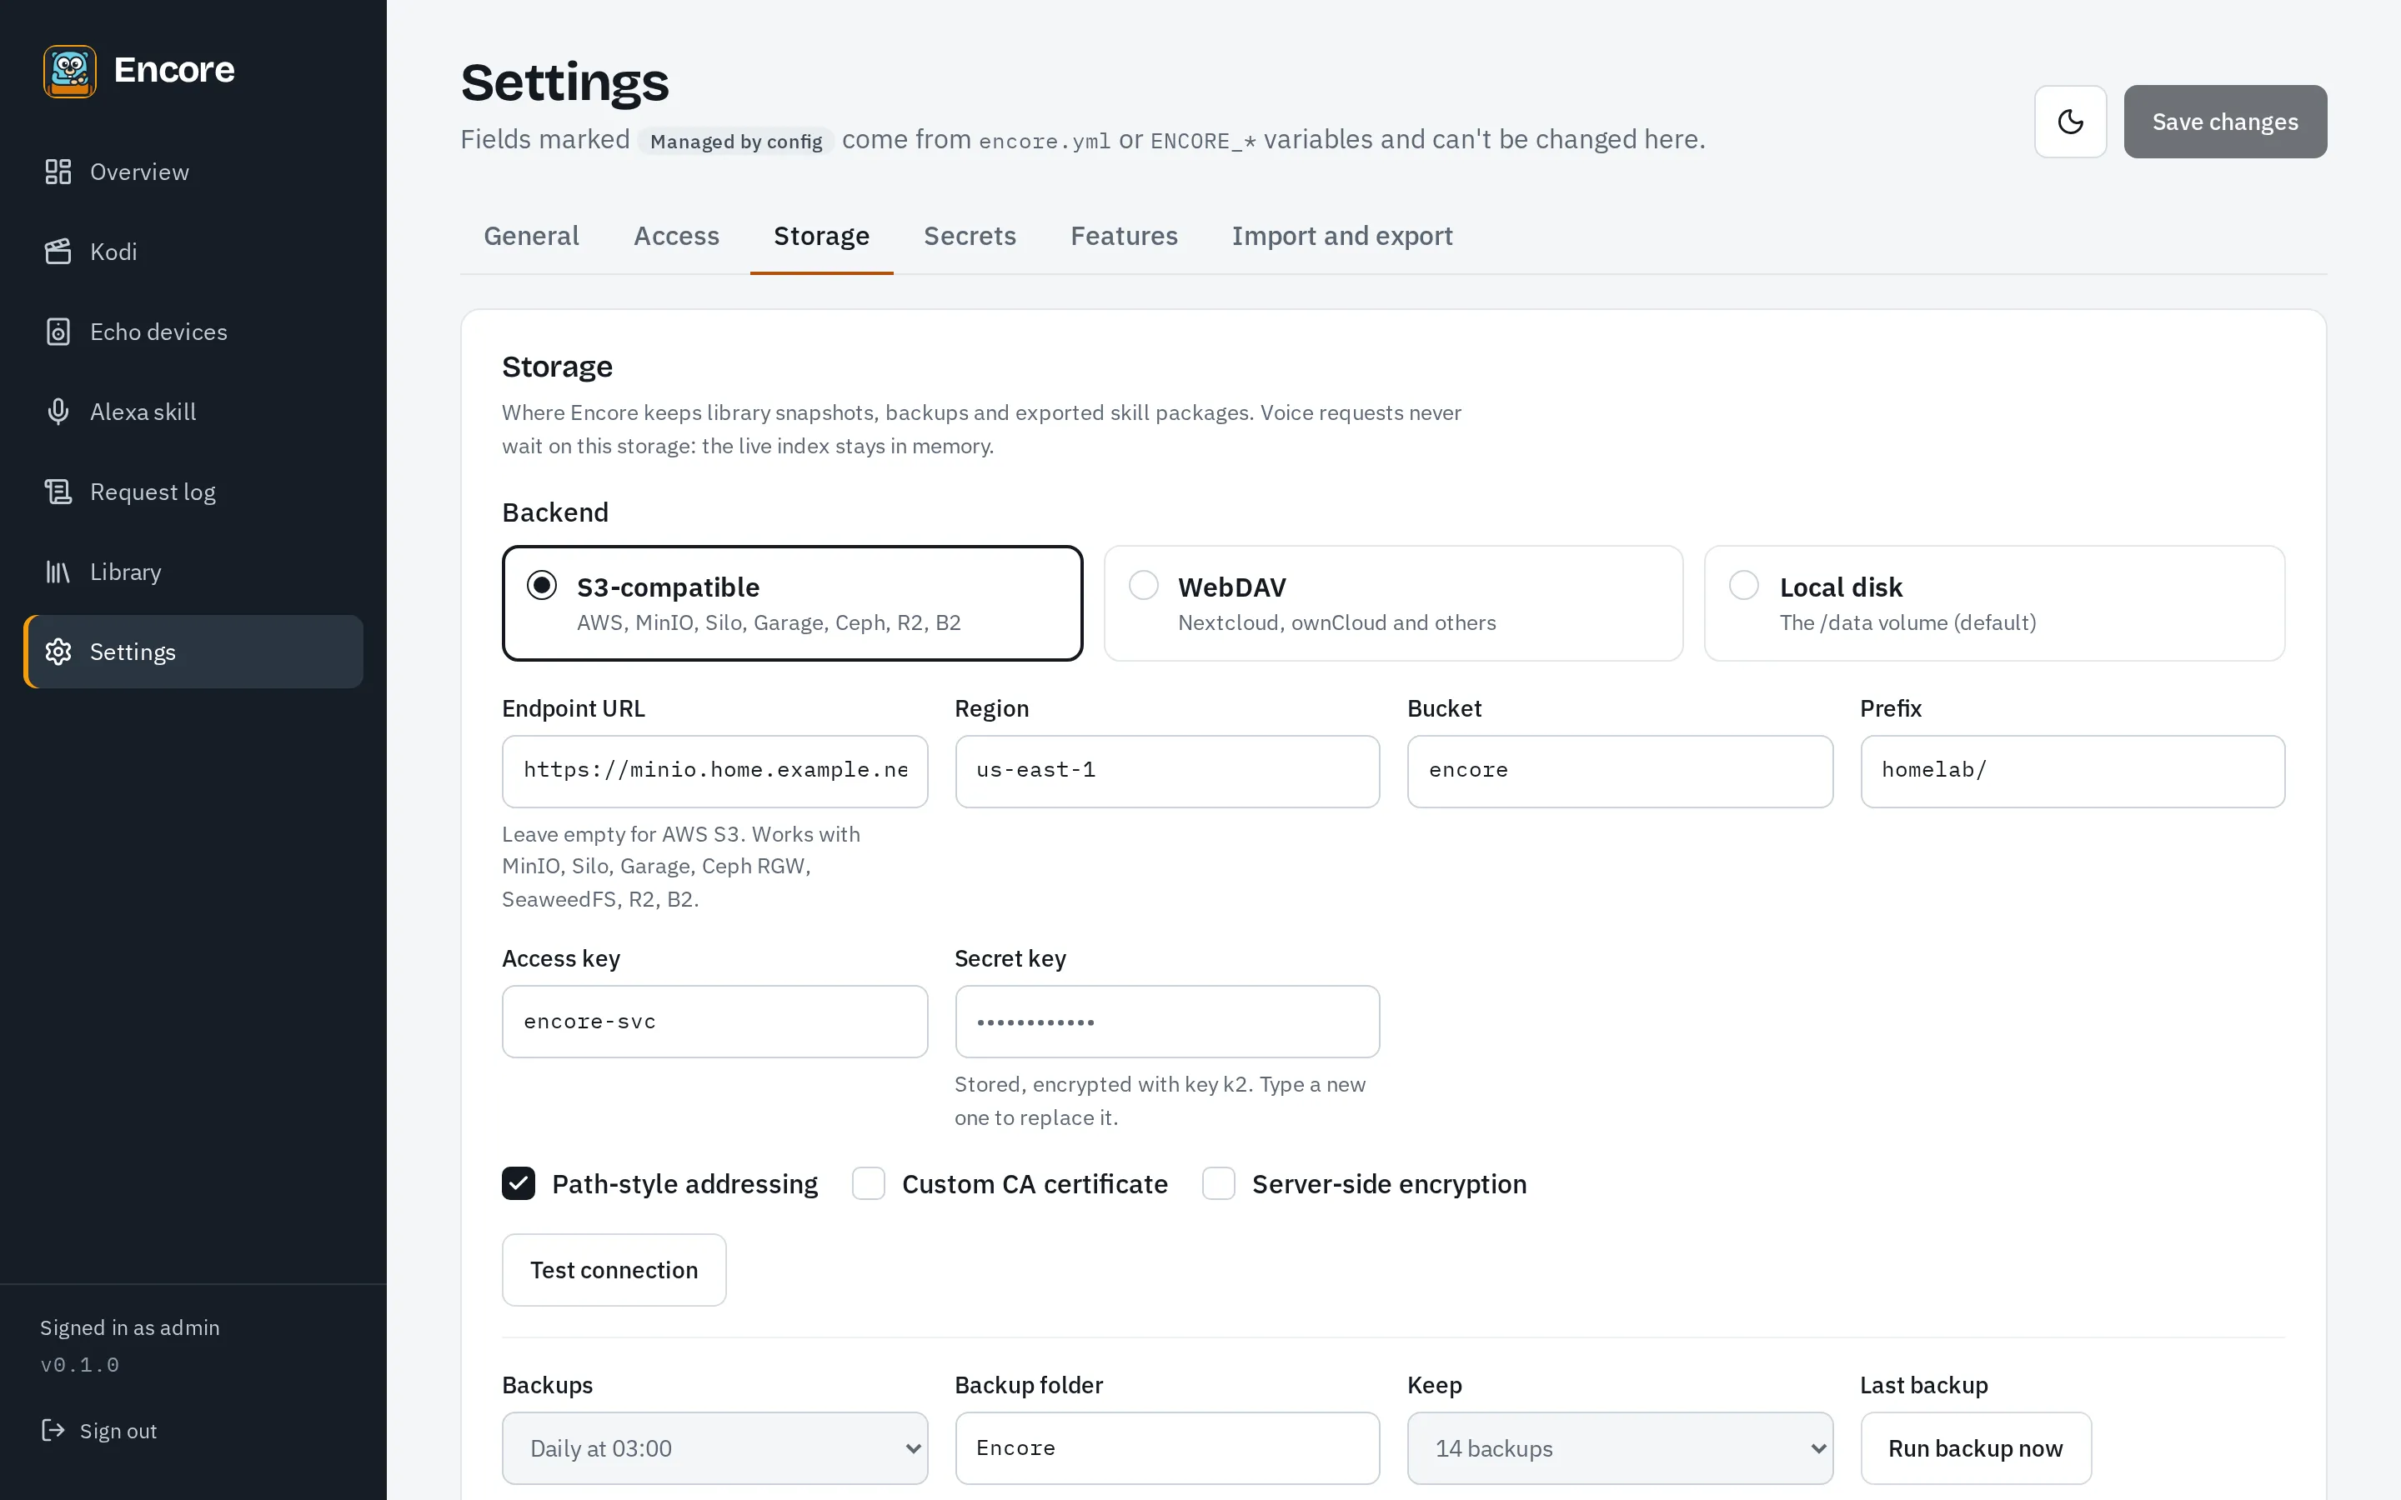The height and width of the screenshot is (1500, 2401).
Task: Click the Echo devices speaker icon
Action: (x=58, y=332)
